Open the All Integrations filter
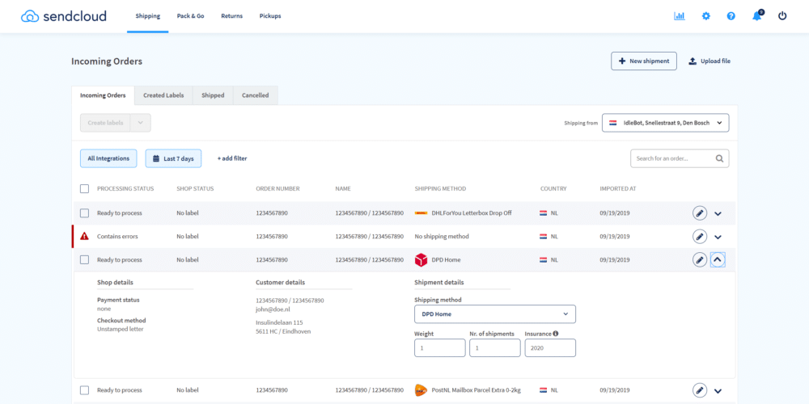 pos(108,158)
